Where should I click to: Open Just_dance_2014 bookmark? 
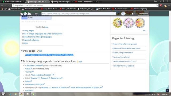click(x=86, y=9)
